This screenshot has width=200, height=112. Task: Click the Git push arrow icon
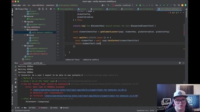(167, 5)
